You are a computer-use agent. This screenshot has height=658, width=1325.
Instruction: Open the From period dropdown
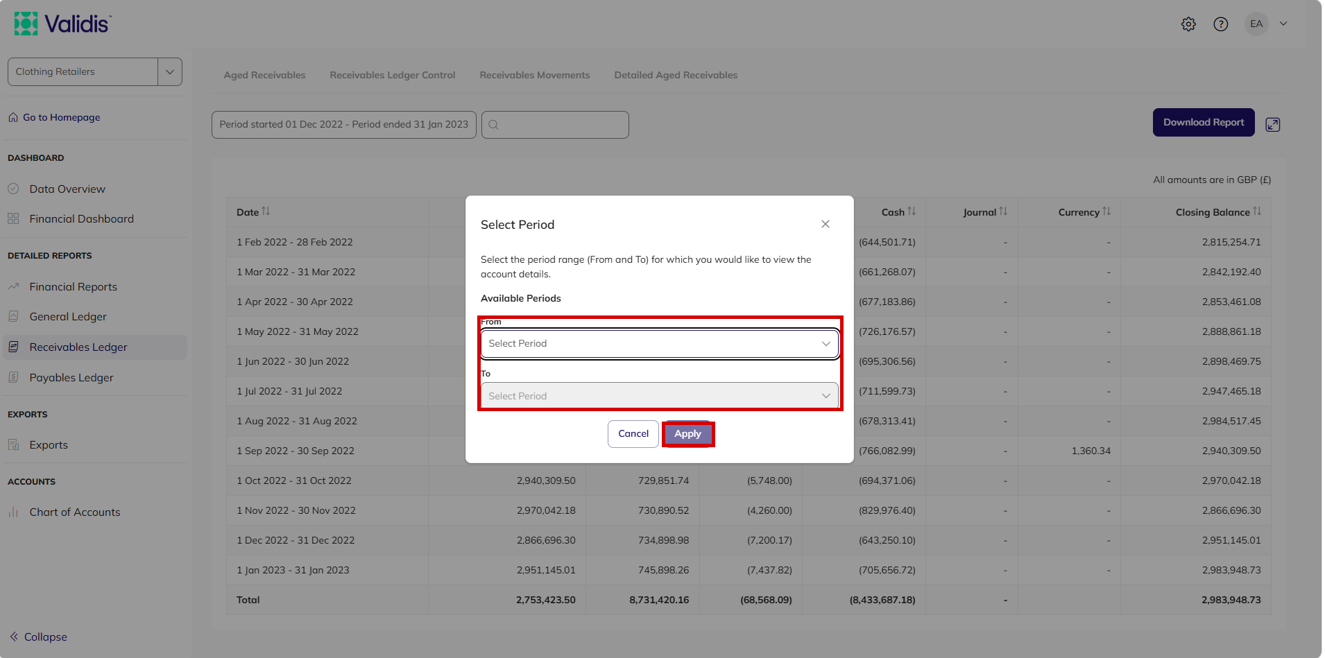(660, 344)
